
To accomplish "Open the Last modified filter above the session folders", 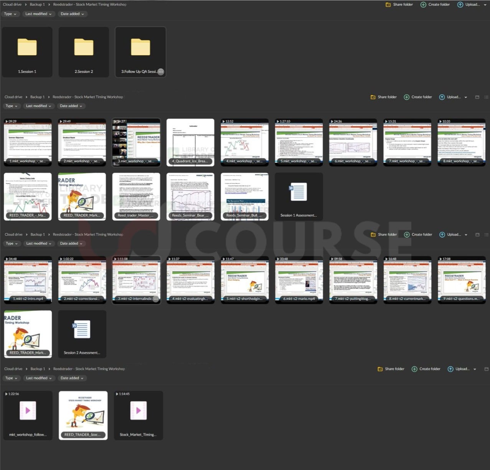I will click(38, 14).
